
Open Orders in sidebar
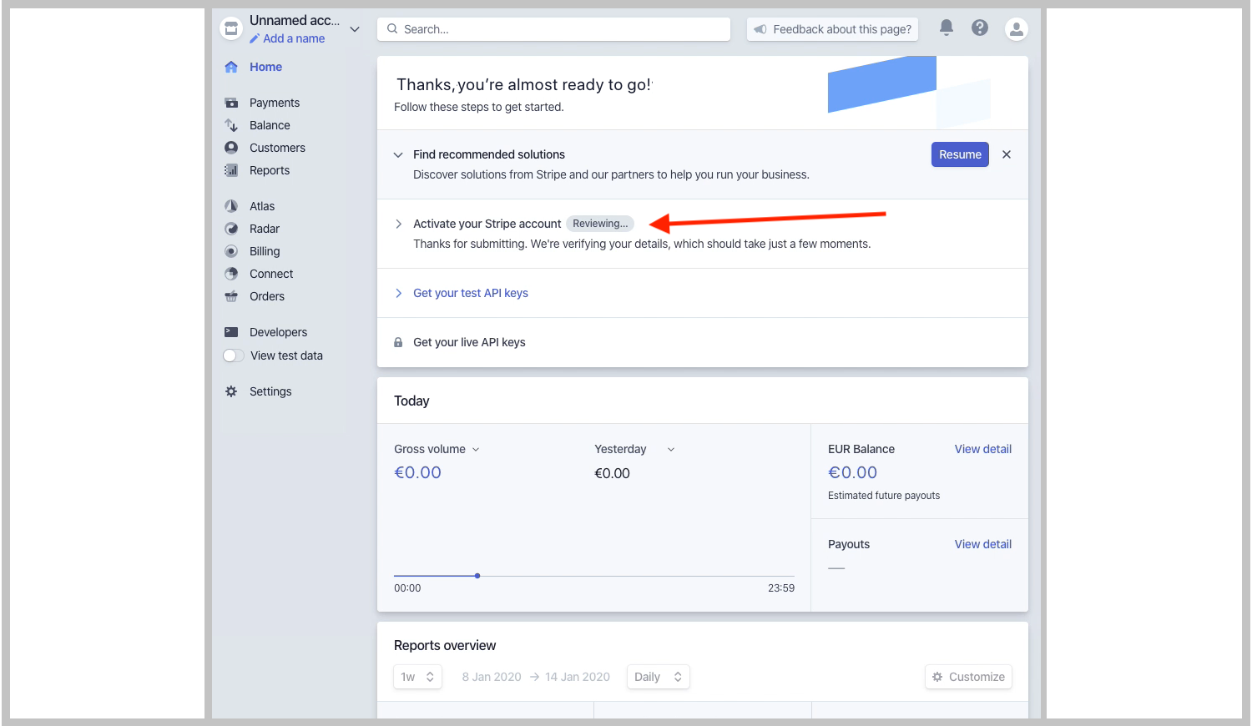coord(267,296)
